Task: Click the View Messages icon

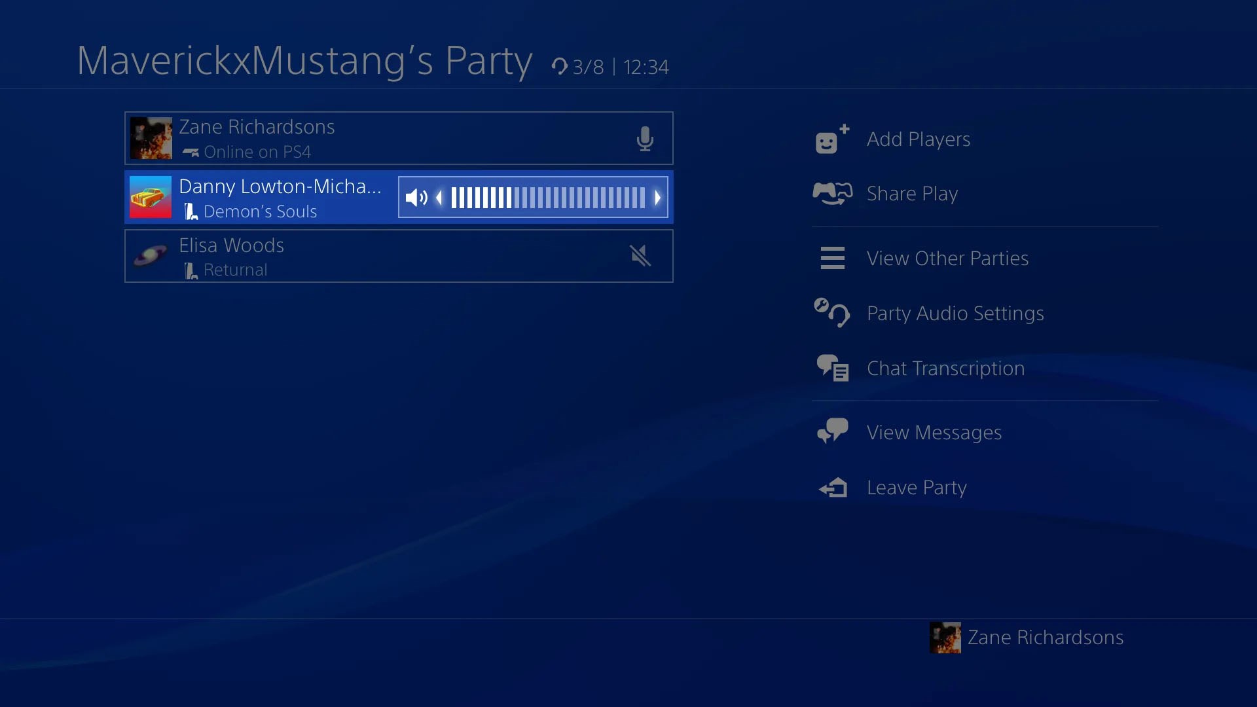Action: coord(831,431)
